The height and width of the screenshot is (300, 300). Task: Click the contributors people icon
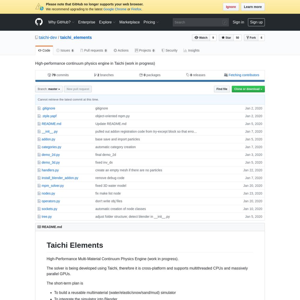[226, 75]
